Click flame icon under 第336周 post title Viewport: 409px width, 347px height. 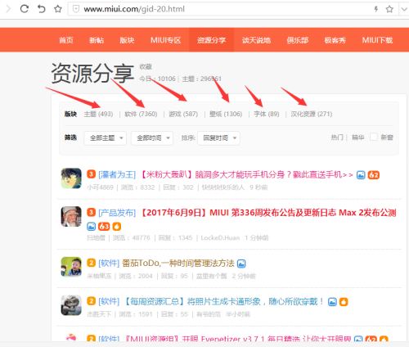117,227
